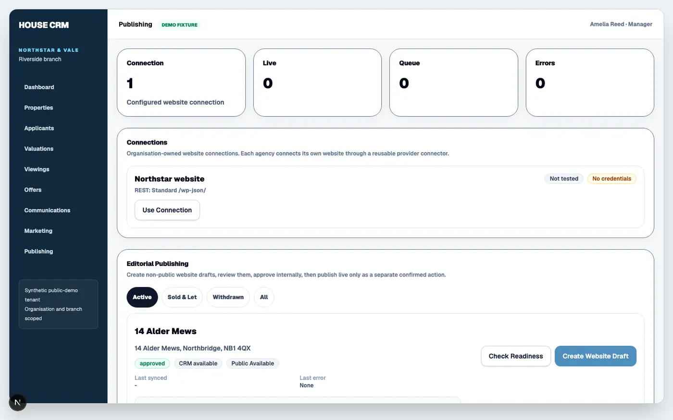Click the Riverside branch label

point(40,60)
